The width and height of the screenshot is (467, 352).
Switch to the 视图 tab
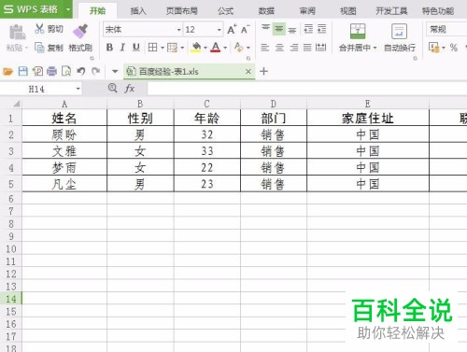[348, 11]
